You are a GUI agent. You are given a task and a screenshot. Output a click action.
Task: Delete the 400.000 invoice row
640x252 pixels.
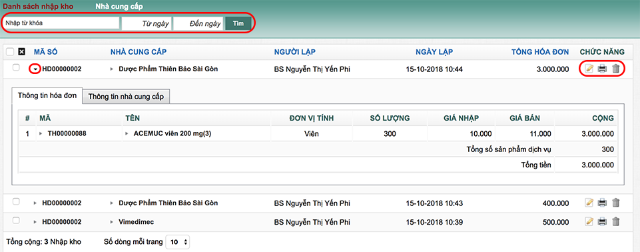[616, 202]
